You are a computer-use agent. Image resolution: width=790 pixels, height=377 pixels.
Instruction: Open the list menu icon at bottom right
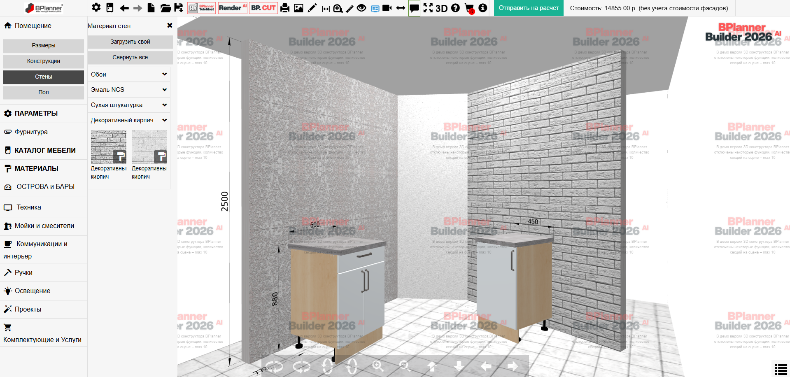(781, 369)
